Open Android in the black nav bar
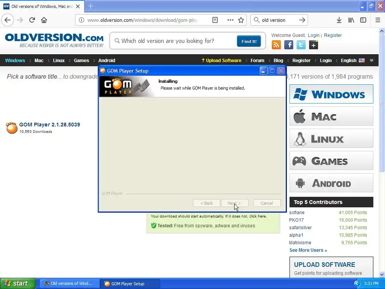Image resolution: width=385 pixels, height=289 pixels. point(106,61)
